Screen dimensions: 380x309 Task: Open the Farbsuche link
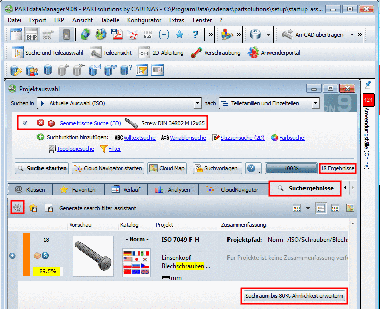291,138
